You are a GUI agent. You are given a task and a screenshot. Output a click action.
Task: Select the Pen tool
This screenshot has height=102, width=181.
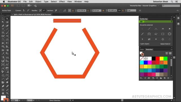pyautogui.click(x=3, y=26)
